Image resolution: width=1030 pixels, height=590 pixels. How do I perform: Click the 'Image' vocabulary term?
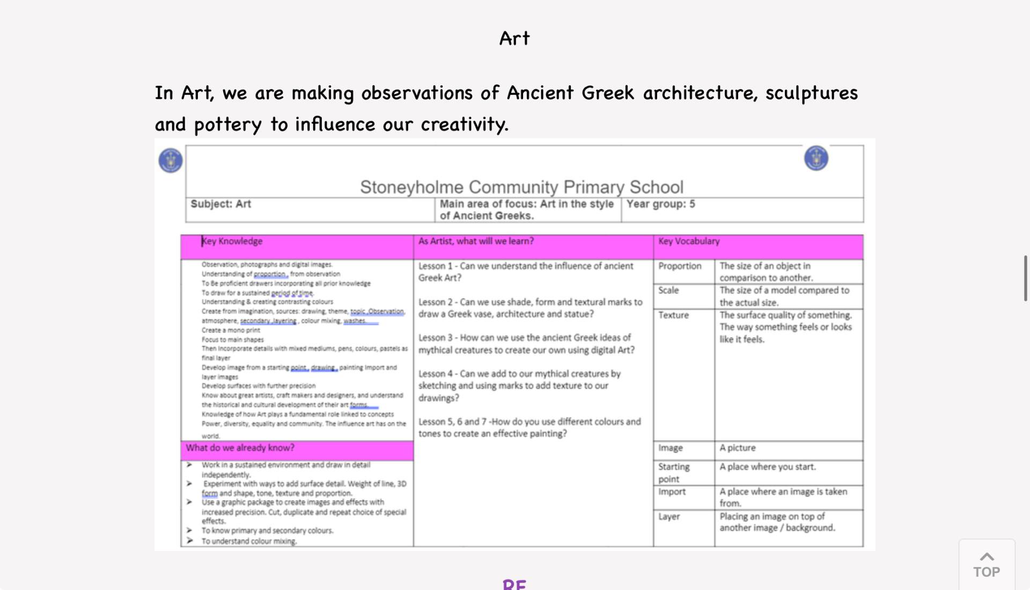click(671, 448)
